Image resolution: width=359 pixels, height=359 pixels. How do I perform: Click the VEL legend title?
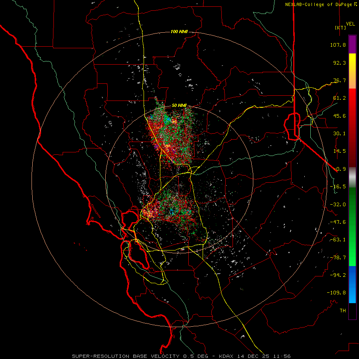(350, 24)
